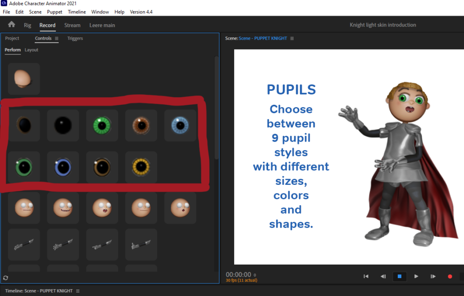
Task: Open the Scene panel hamburger menu
Action: (x=292, y=38)
